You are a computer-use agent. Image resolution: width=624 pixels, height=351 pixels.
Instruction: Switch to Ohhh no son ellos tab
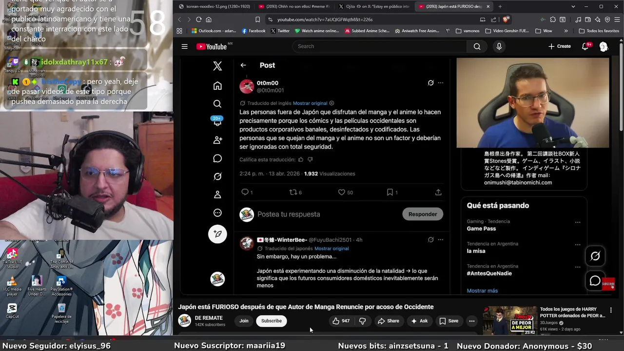293,6
